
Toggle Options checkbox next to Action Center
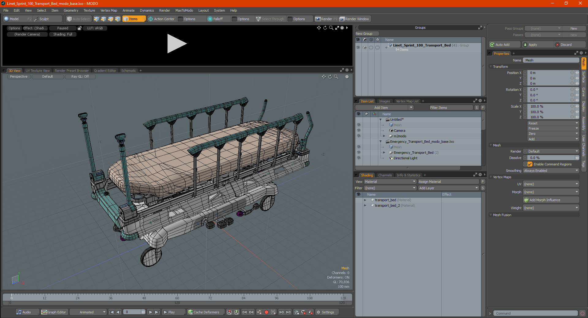click(x=181, y=19)
